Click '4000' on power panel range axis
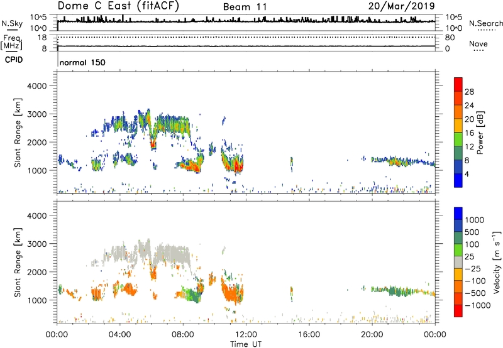Image resolution: width=503 pixels, height=348 pixels. pos(37,86)
